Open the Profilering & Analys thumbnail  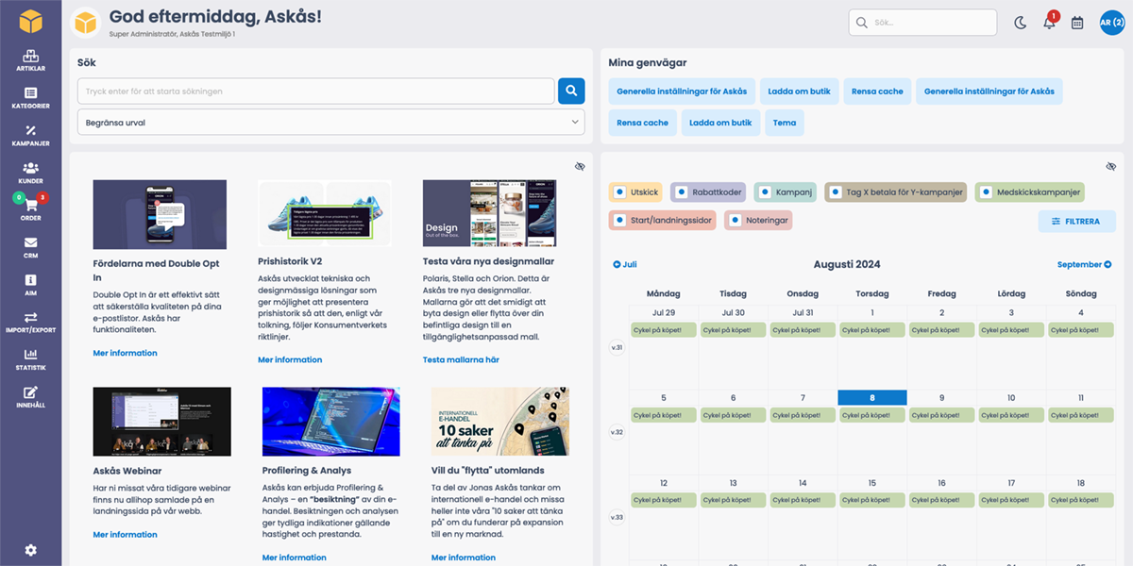pos(331,423)
